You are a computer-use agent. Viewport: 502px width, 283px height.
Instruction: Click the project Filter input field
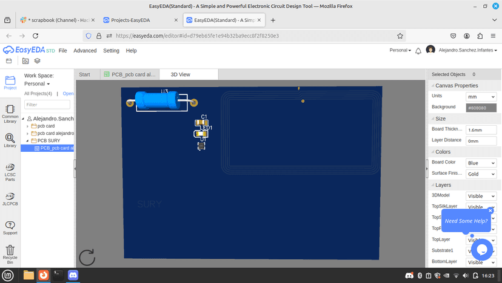[x=47, y=105]
